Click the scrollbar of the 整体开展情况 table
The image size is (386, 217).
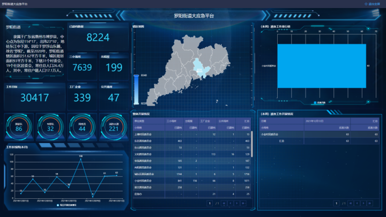point(251,145)
